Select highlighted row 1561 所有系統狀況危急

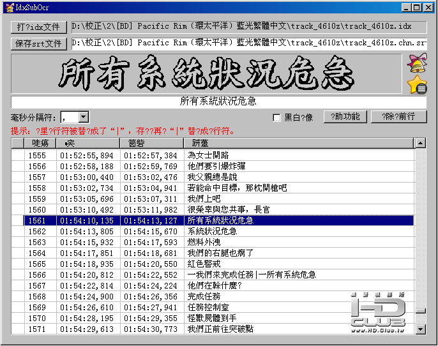(x=212, y=221)
